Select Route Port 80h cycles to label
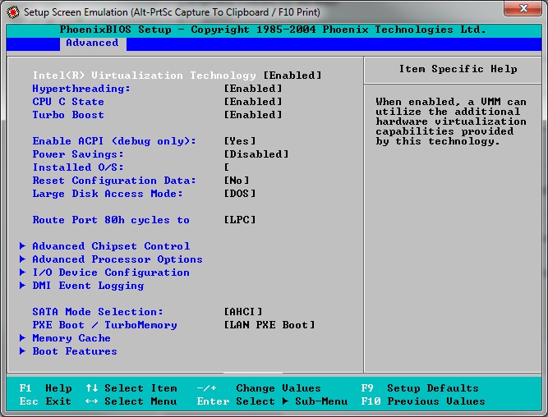548x417 pixels. pyautogui.click(x=111, y=220)
